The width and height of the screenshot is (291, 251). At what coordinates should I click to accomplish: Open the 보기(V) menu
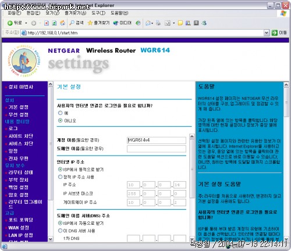52,13
